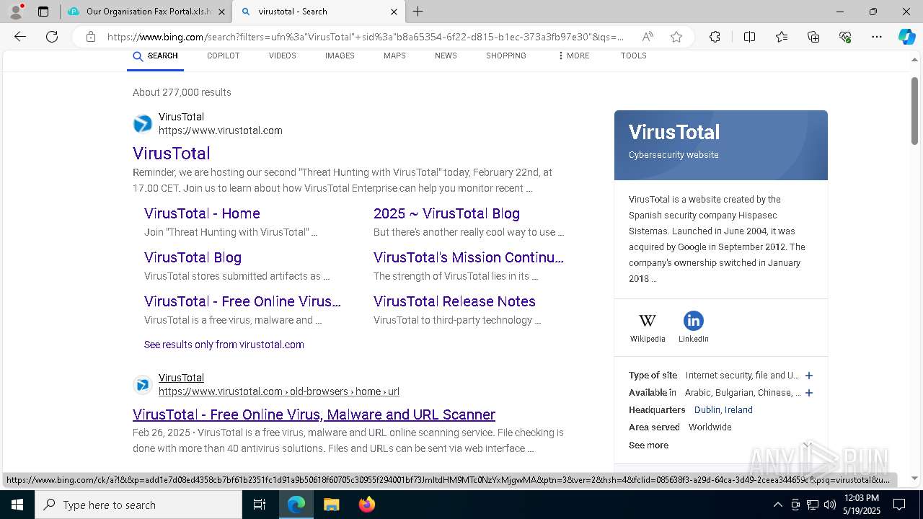Switch to the MAPS tab
The height and width of the screenshot is (519, 923).
pyautogui.click(x=394, y=56)
